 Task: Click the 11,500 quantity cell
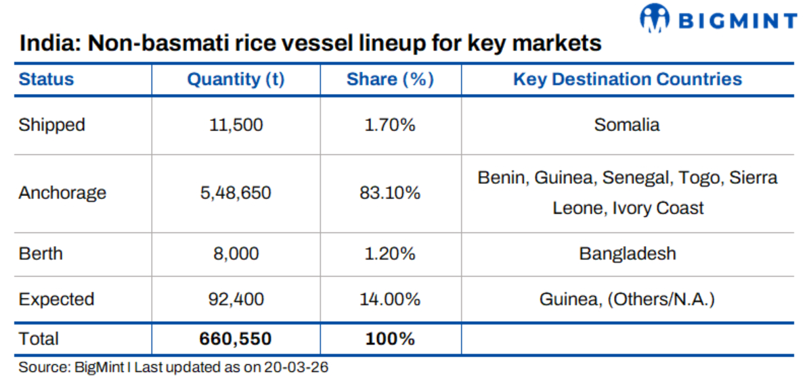(x=236, y=125)
